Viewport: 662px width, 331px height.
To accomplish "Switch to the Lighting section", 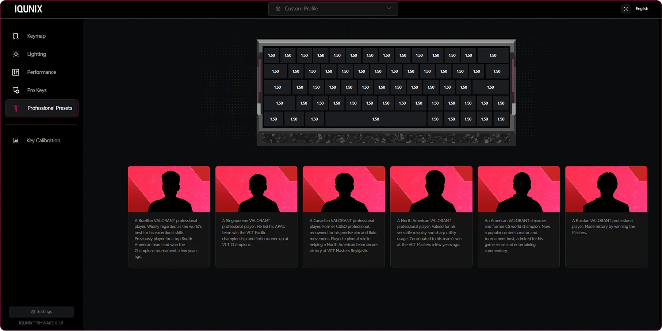I will point(37,54).
